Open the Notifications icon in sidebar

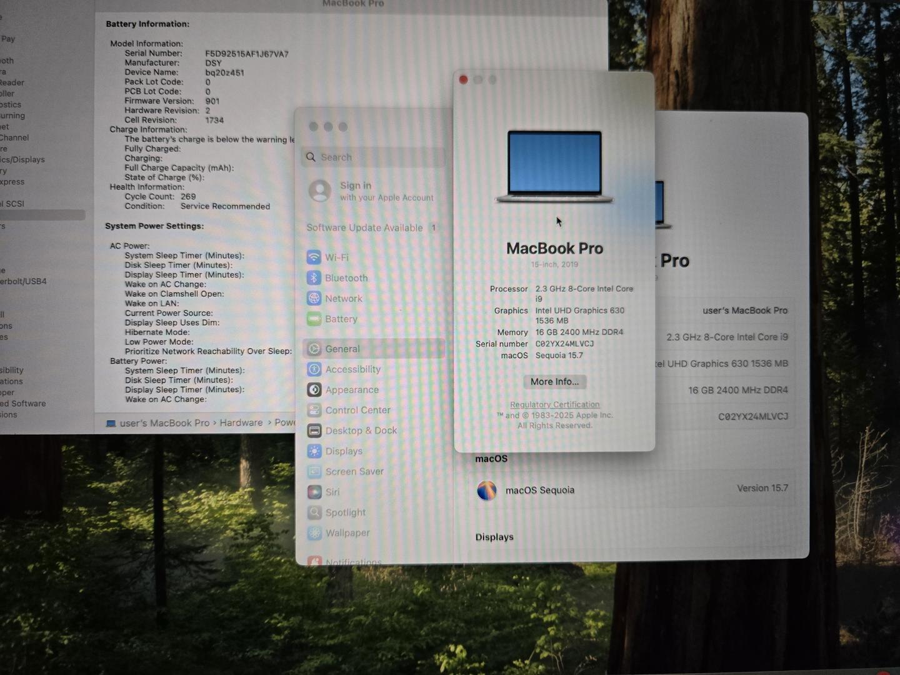tap(314, 561)
